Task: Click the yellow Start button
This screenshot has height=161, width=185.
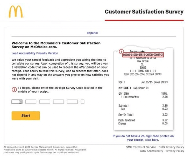Action: coord(26,116)
